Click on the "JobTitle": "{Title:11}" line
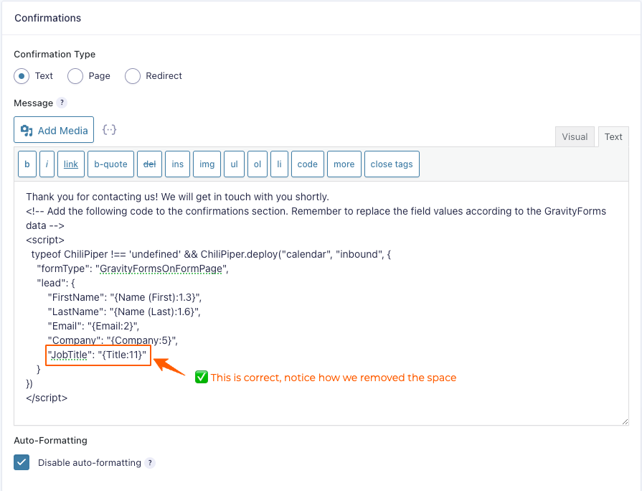The width and height of the screenshot is (642, 491). click(x=97, y=355)
